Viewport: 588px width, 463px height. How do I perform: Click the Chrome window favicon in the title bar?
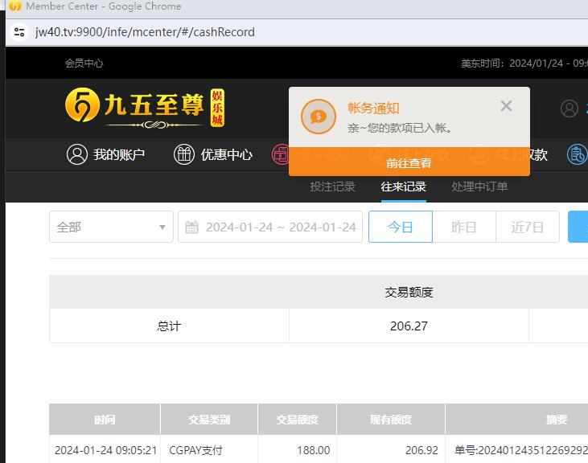[15, 6]
